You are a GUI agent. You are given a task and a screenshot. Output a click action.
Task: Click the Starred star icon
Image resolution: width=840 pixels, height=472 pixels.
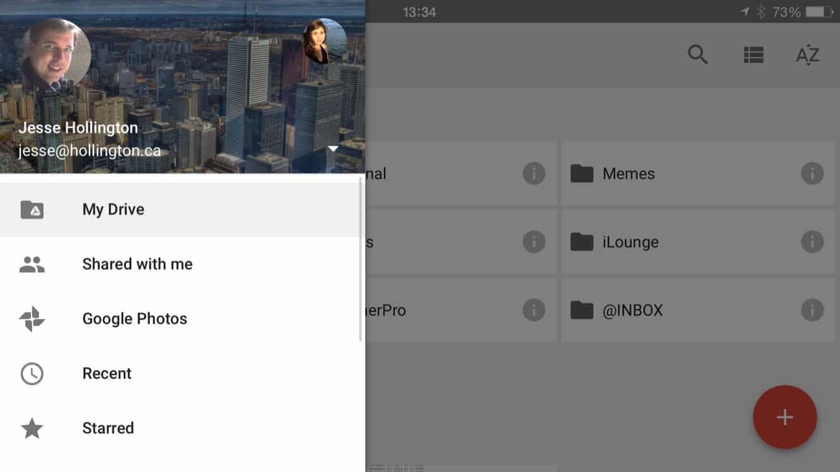(x=32, y=429)
